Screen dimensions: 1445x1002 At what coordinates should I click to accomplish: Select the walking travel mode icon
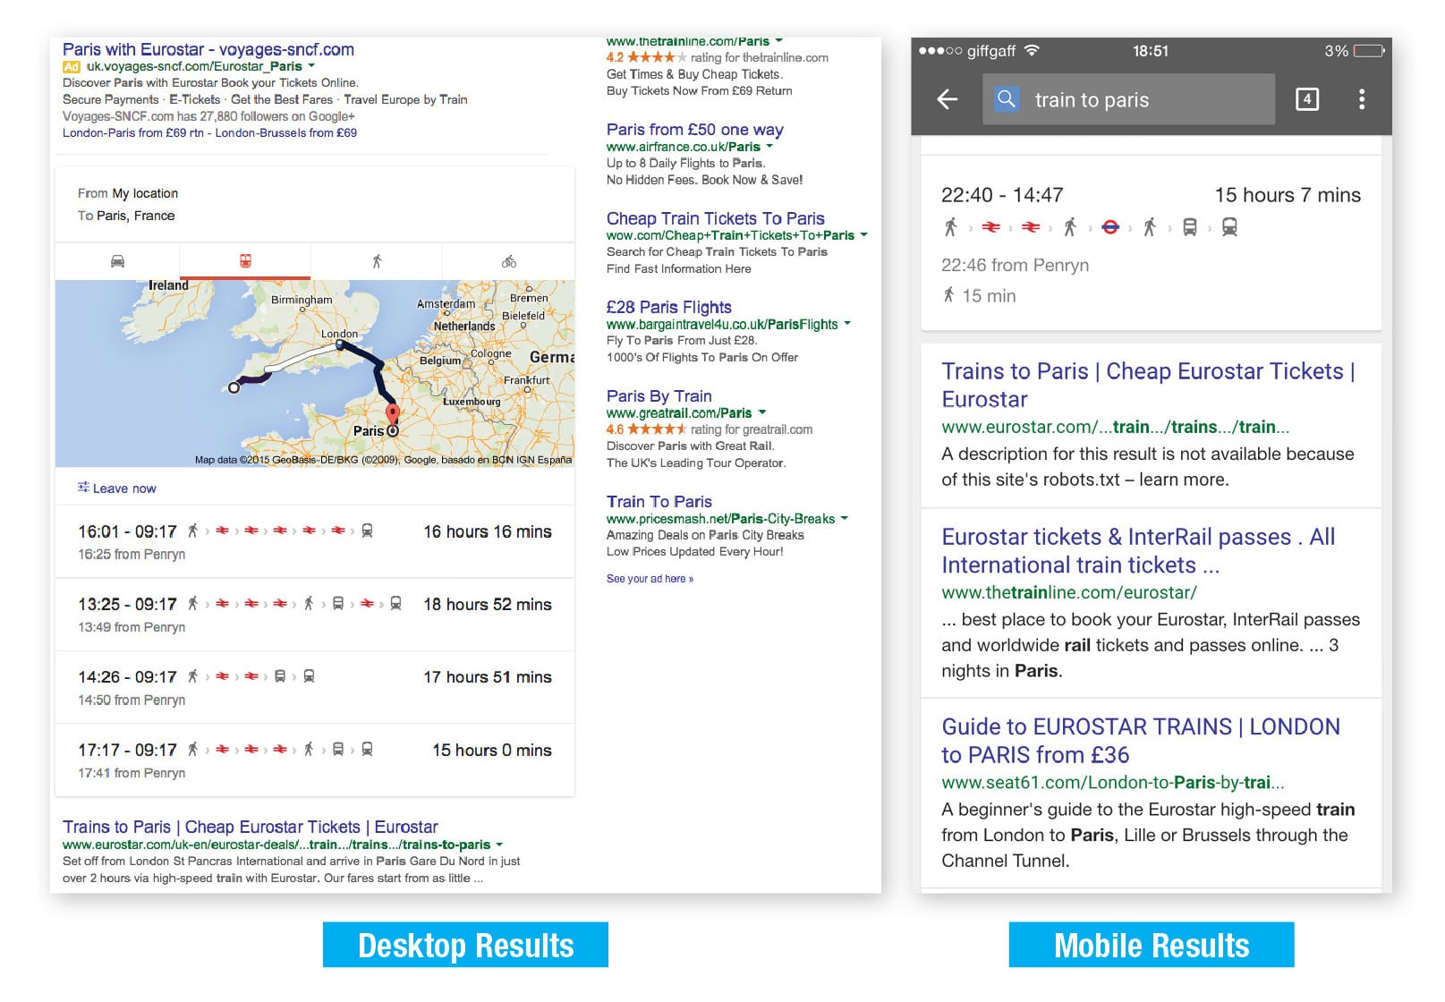377,261
